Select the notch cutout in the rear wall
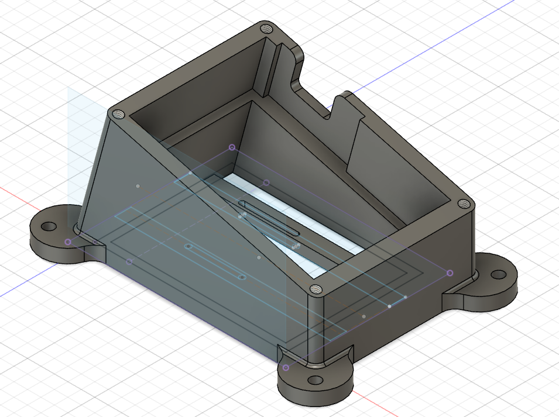Image resolution: width=559 pixels, height=417 pixels. click(x=314, y=96)
